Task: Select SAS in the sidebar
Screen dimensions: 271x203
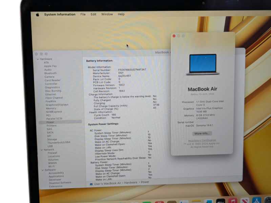Action: 49,129
